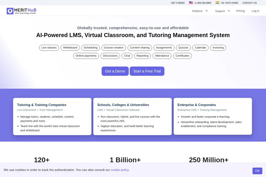Click the AI-Powered LMS main headline
266x177 pixels.
point(133,35)
